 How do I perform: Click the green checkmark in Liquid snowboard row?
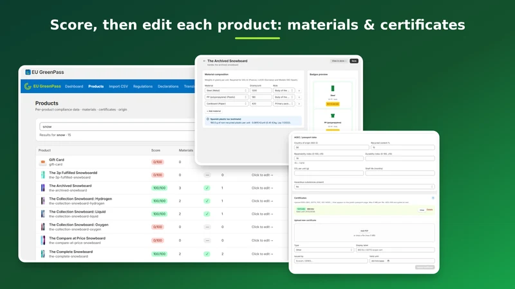coord(207,214)
